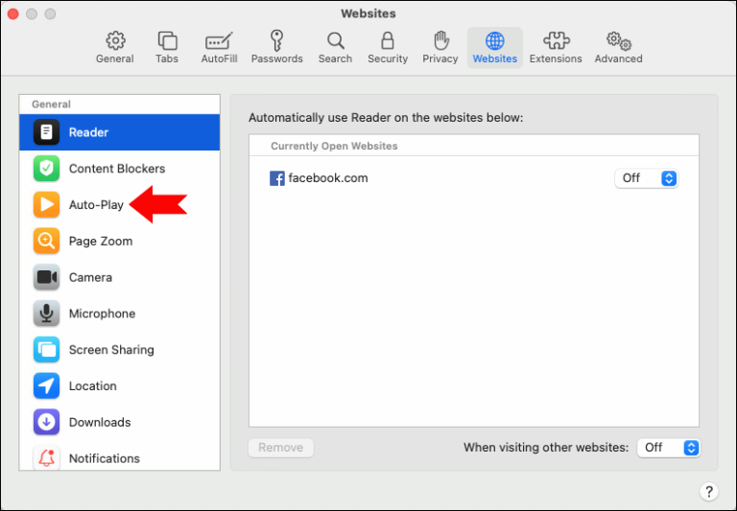The height and width of the screenshot is (511, 737).
Task: Click the 'Currently Open Websites' header
Action: pyautogui.click(x=334, y=146)
